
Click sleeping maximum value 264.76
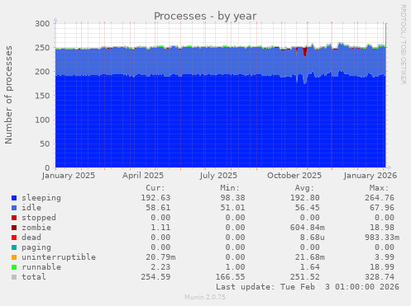point(380,198)
